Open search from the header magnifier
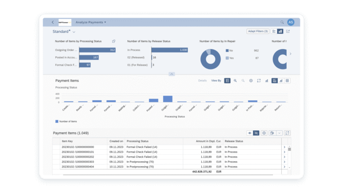This screenshot has height=193, width=343. pyautogui.click(x=282, y=23)
